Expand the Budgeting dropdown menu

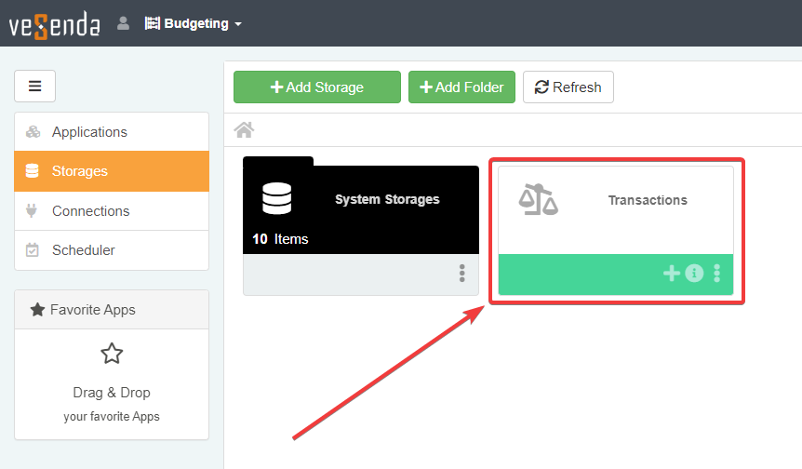194,23
